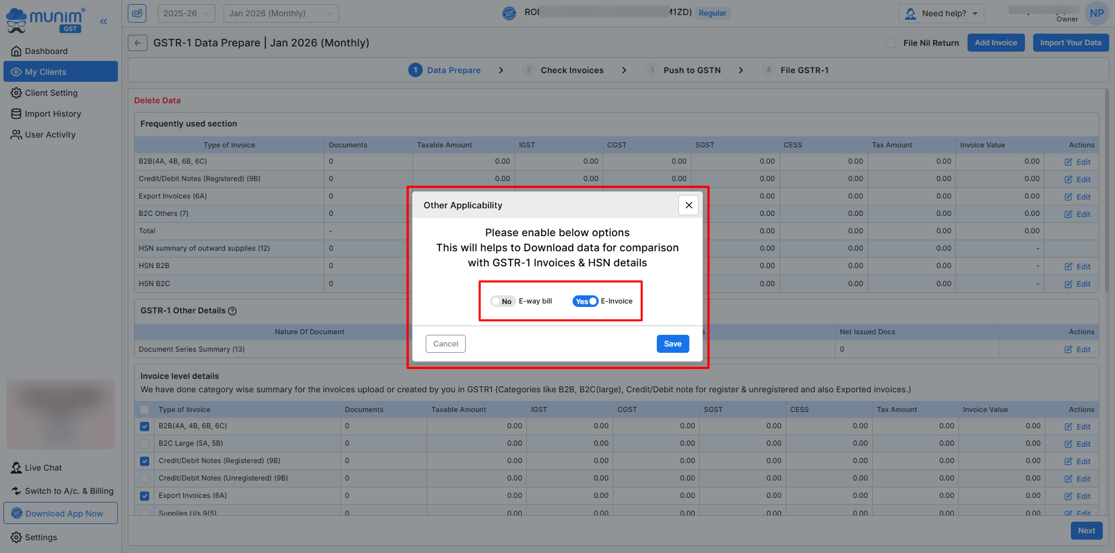Open Dashboard from the sidebar
Viewport: 1115px width, 553px height.
click(x=46, y=51)
